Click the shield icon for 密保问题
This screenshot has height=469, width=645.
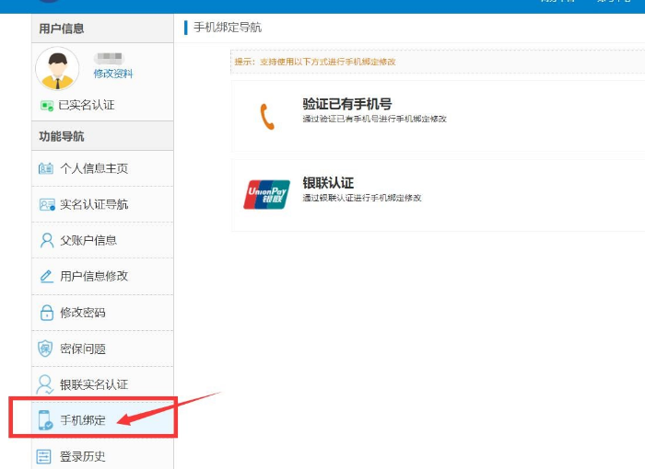[x=45, y=349]
